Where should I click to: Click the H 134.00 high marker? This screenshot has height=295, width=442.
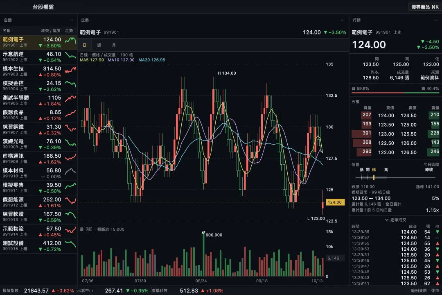pos(227,73)
